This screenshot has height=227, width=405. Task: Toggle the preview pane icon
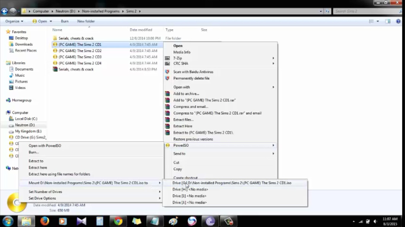pyautogui.click(x=388, y=21)
